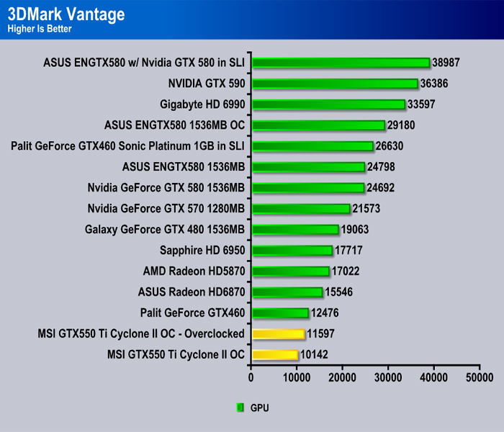Image resolution: width=504 pixels, height=432 pixels.
Task: Click the 19063 score value
Action: (x=355, y=230)
